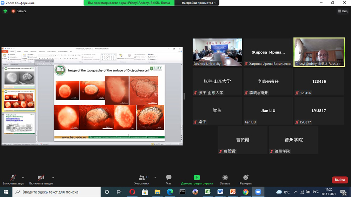351x197 pixels.
Task: Select the Prisnyi Andrey video tile
Action: [x=319, y=52]
